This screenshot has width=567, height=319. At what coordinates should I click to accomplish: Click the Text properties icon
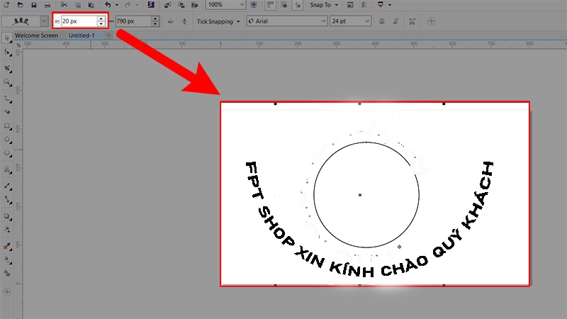(412, 21)
